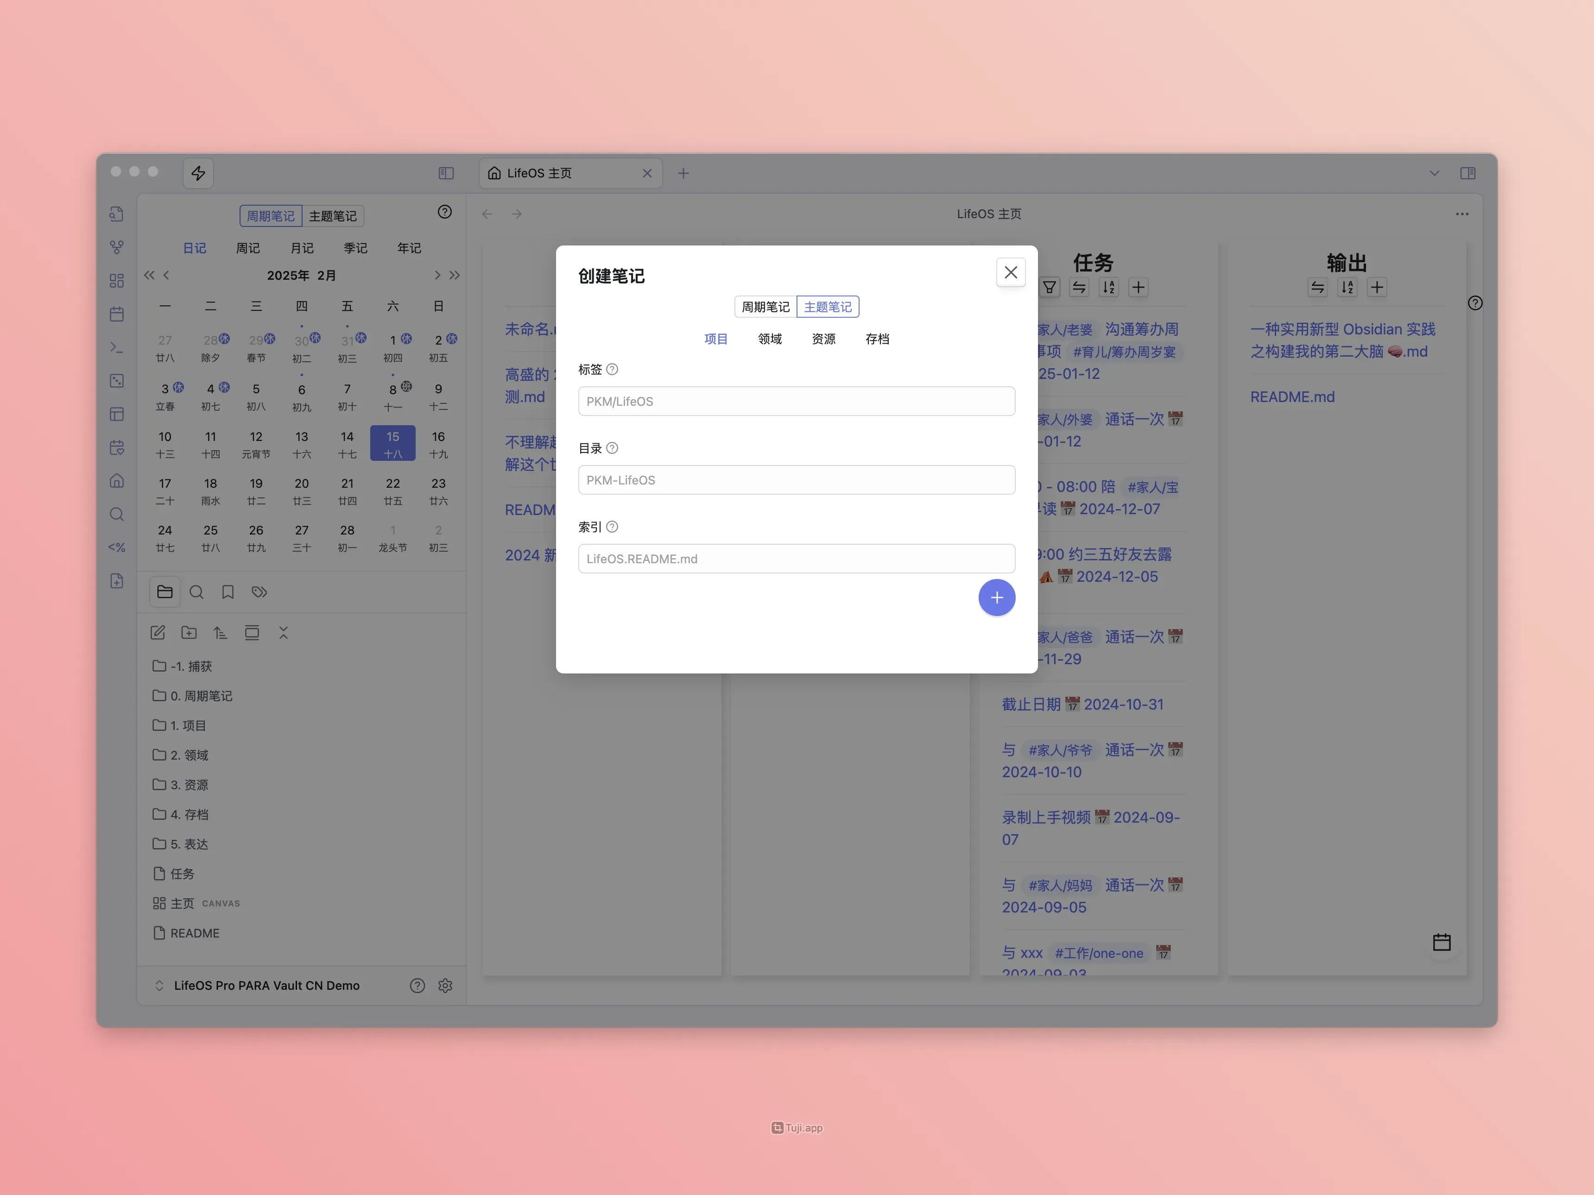Viewport: 1594px width, 1195px height.
Task: Select the 领域 tab in dialog
Action: (770, 339)
